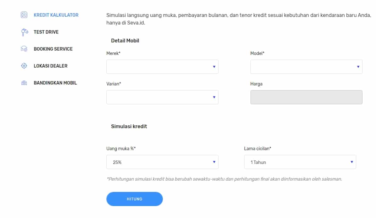
Task: Click the Lama cicilan dropdown arrow
Action: click(x=352, y=162)
